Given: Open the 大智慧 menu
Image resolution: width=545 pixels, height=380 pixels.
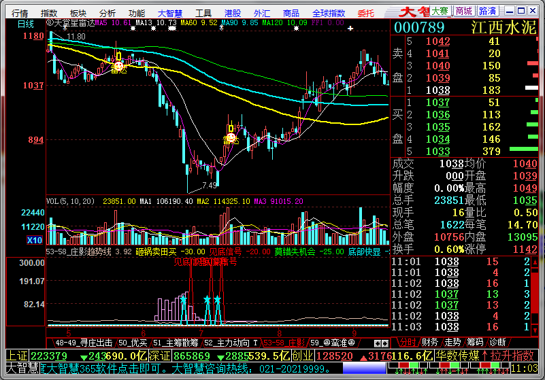Looking at the screenshot, I should coord(170,13).
